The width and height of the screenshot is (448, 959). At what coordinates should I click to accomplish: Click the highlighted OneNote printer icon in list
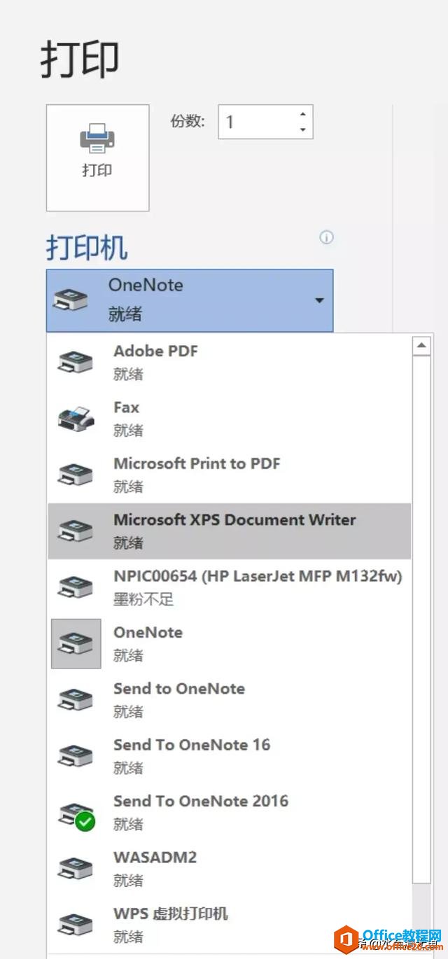pos(76,643)
